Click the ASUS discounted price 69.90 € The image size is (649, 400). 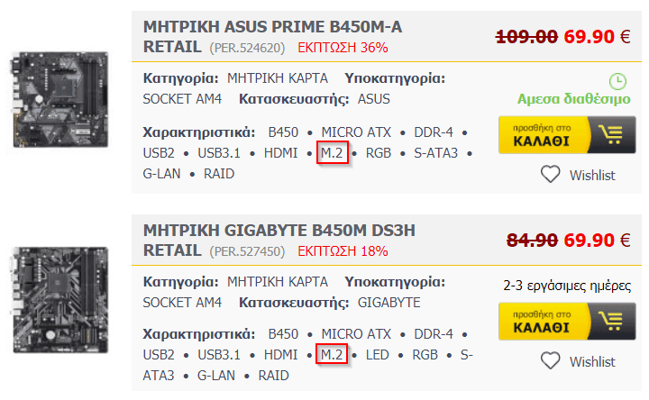click(597, 37)
